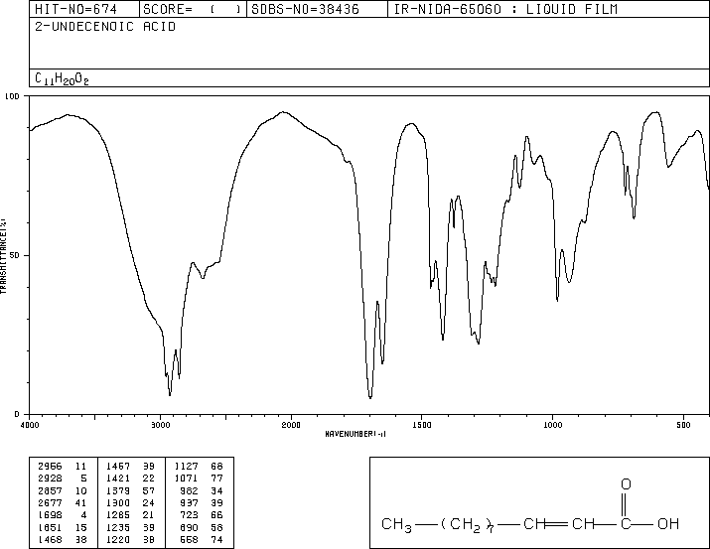This screenshot has width=710, height=549.
Task: Click peak table entry 2928
Action: [51, 479]
